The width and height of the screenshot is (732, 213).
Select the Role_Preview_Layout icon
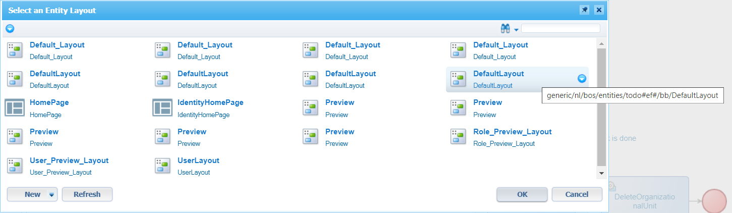click(x=458, y=136)
